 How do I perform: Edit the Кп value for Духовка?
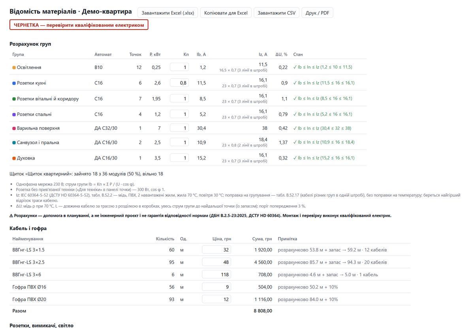179,158
